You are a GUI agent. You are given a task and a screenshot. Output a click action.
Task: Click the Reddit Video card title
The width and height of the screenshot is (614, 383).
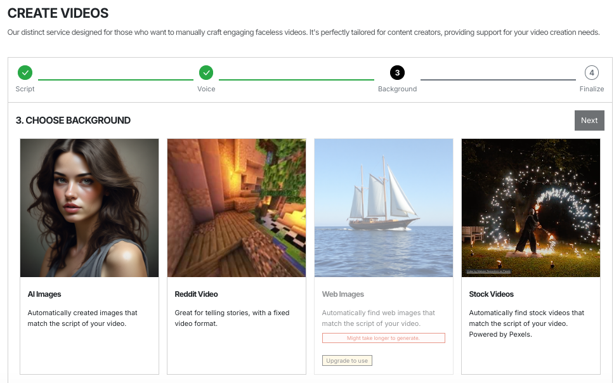pyautogui.click(x=197, y=294)
